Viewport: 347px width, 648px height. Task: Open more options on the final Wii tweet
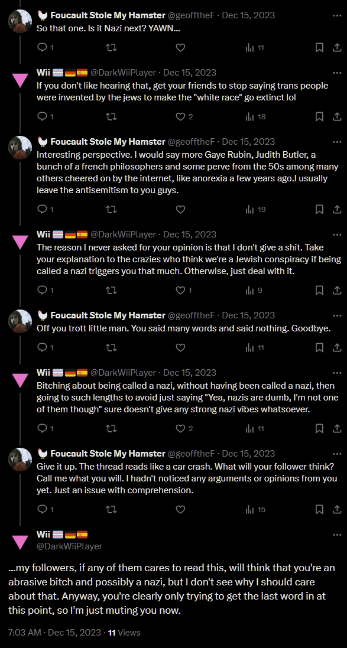(337, 535)
